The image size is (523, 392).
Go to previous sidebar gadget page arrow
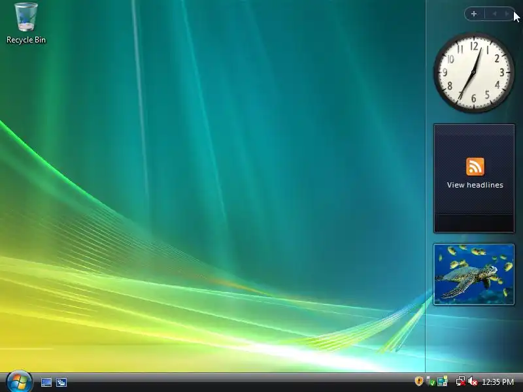tap(495, 14)
